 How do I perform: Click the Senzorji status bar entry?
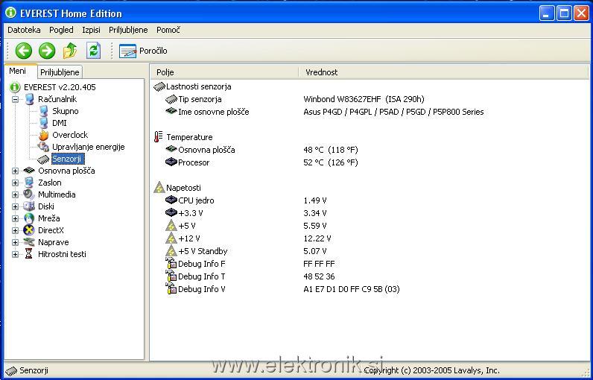pos(28,370)
